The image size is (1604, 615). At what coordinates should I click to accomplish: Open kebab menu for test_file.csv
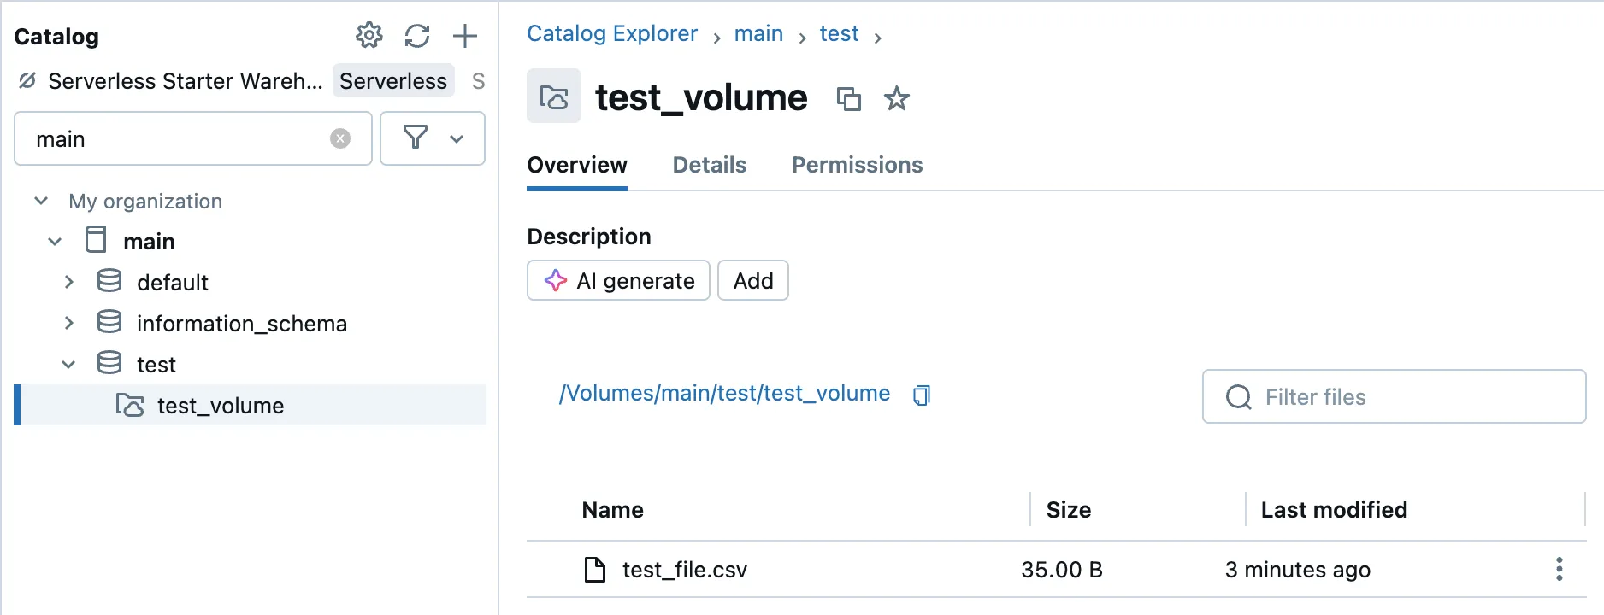(x=1560, y=569)
